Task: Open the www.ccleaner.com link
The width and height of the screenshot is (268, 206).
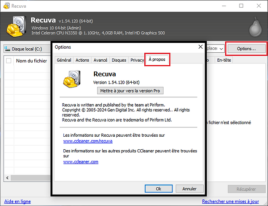Action: tap(81, 162)
